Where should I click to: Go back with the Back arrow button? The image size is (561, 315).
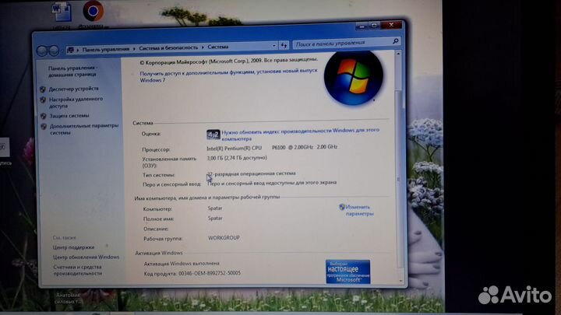[42, 51]
